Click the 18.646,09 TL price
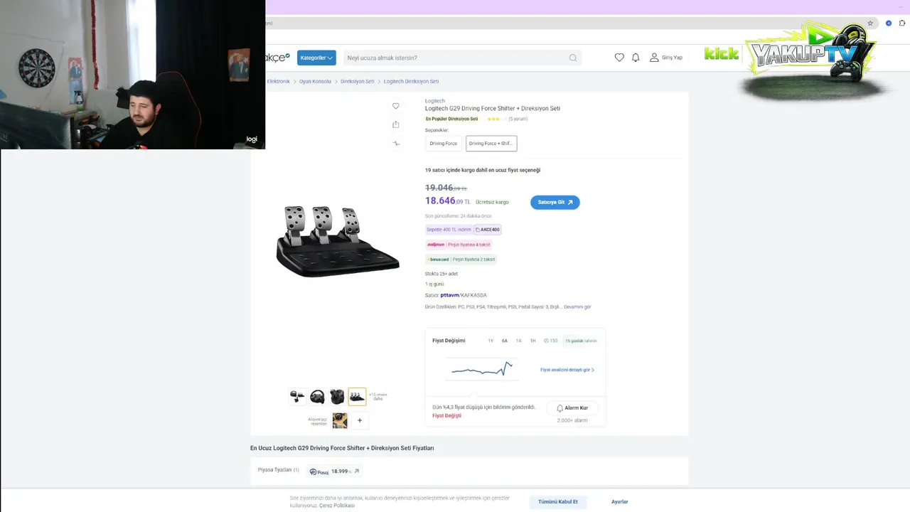910x512 pixels. pos(448,201)
